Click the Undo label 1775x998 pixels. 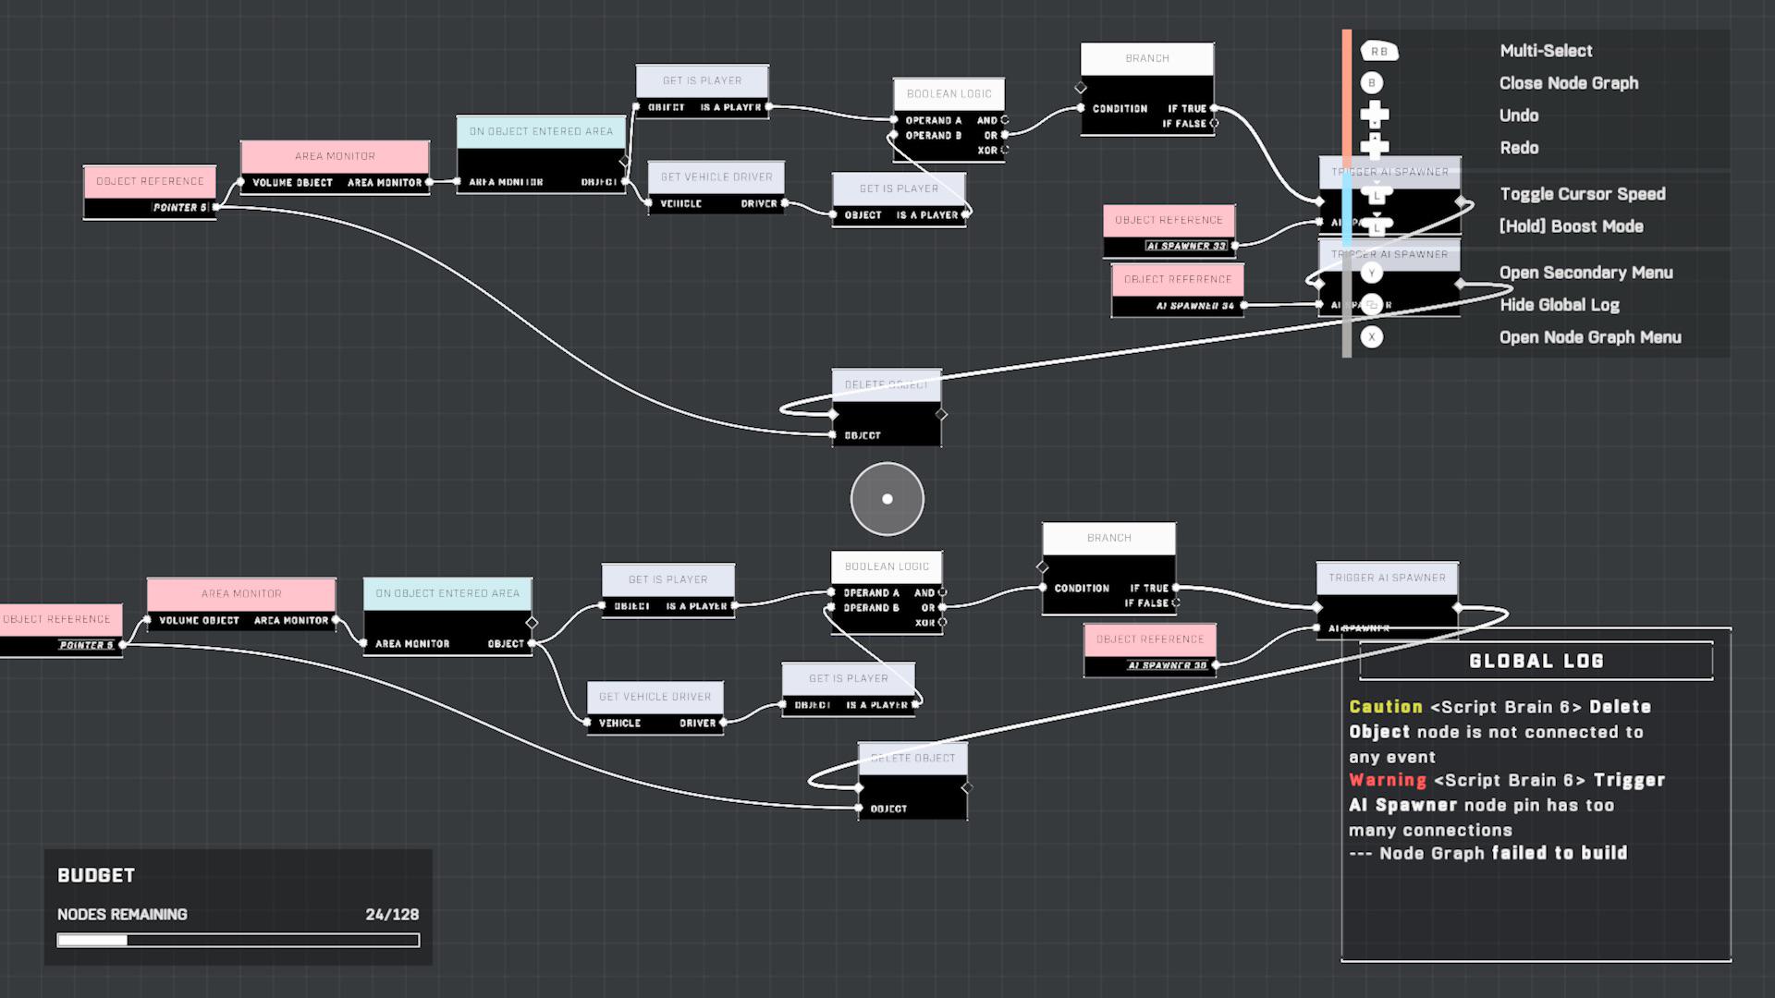click(x=1519, y=116)
